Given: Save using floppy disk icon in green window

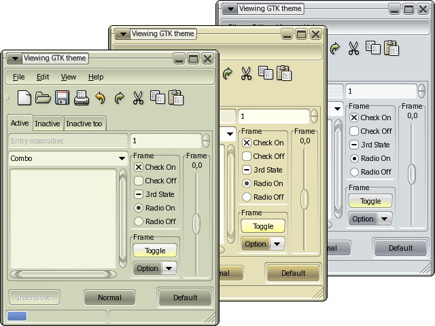Looking at the screenshot, I should click(x=62, y=98).
